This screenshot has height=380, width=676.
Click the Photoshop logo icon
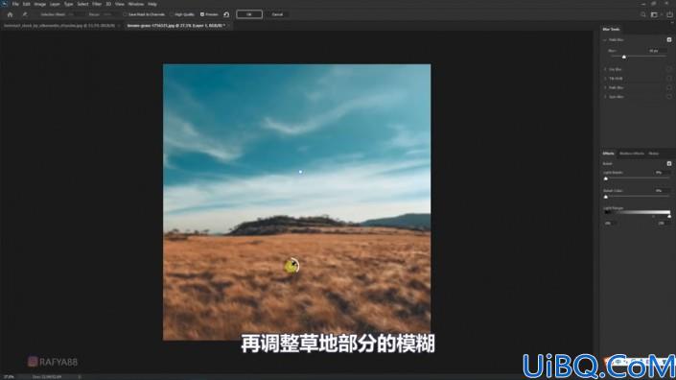coord(4,4)
